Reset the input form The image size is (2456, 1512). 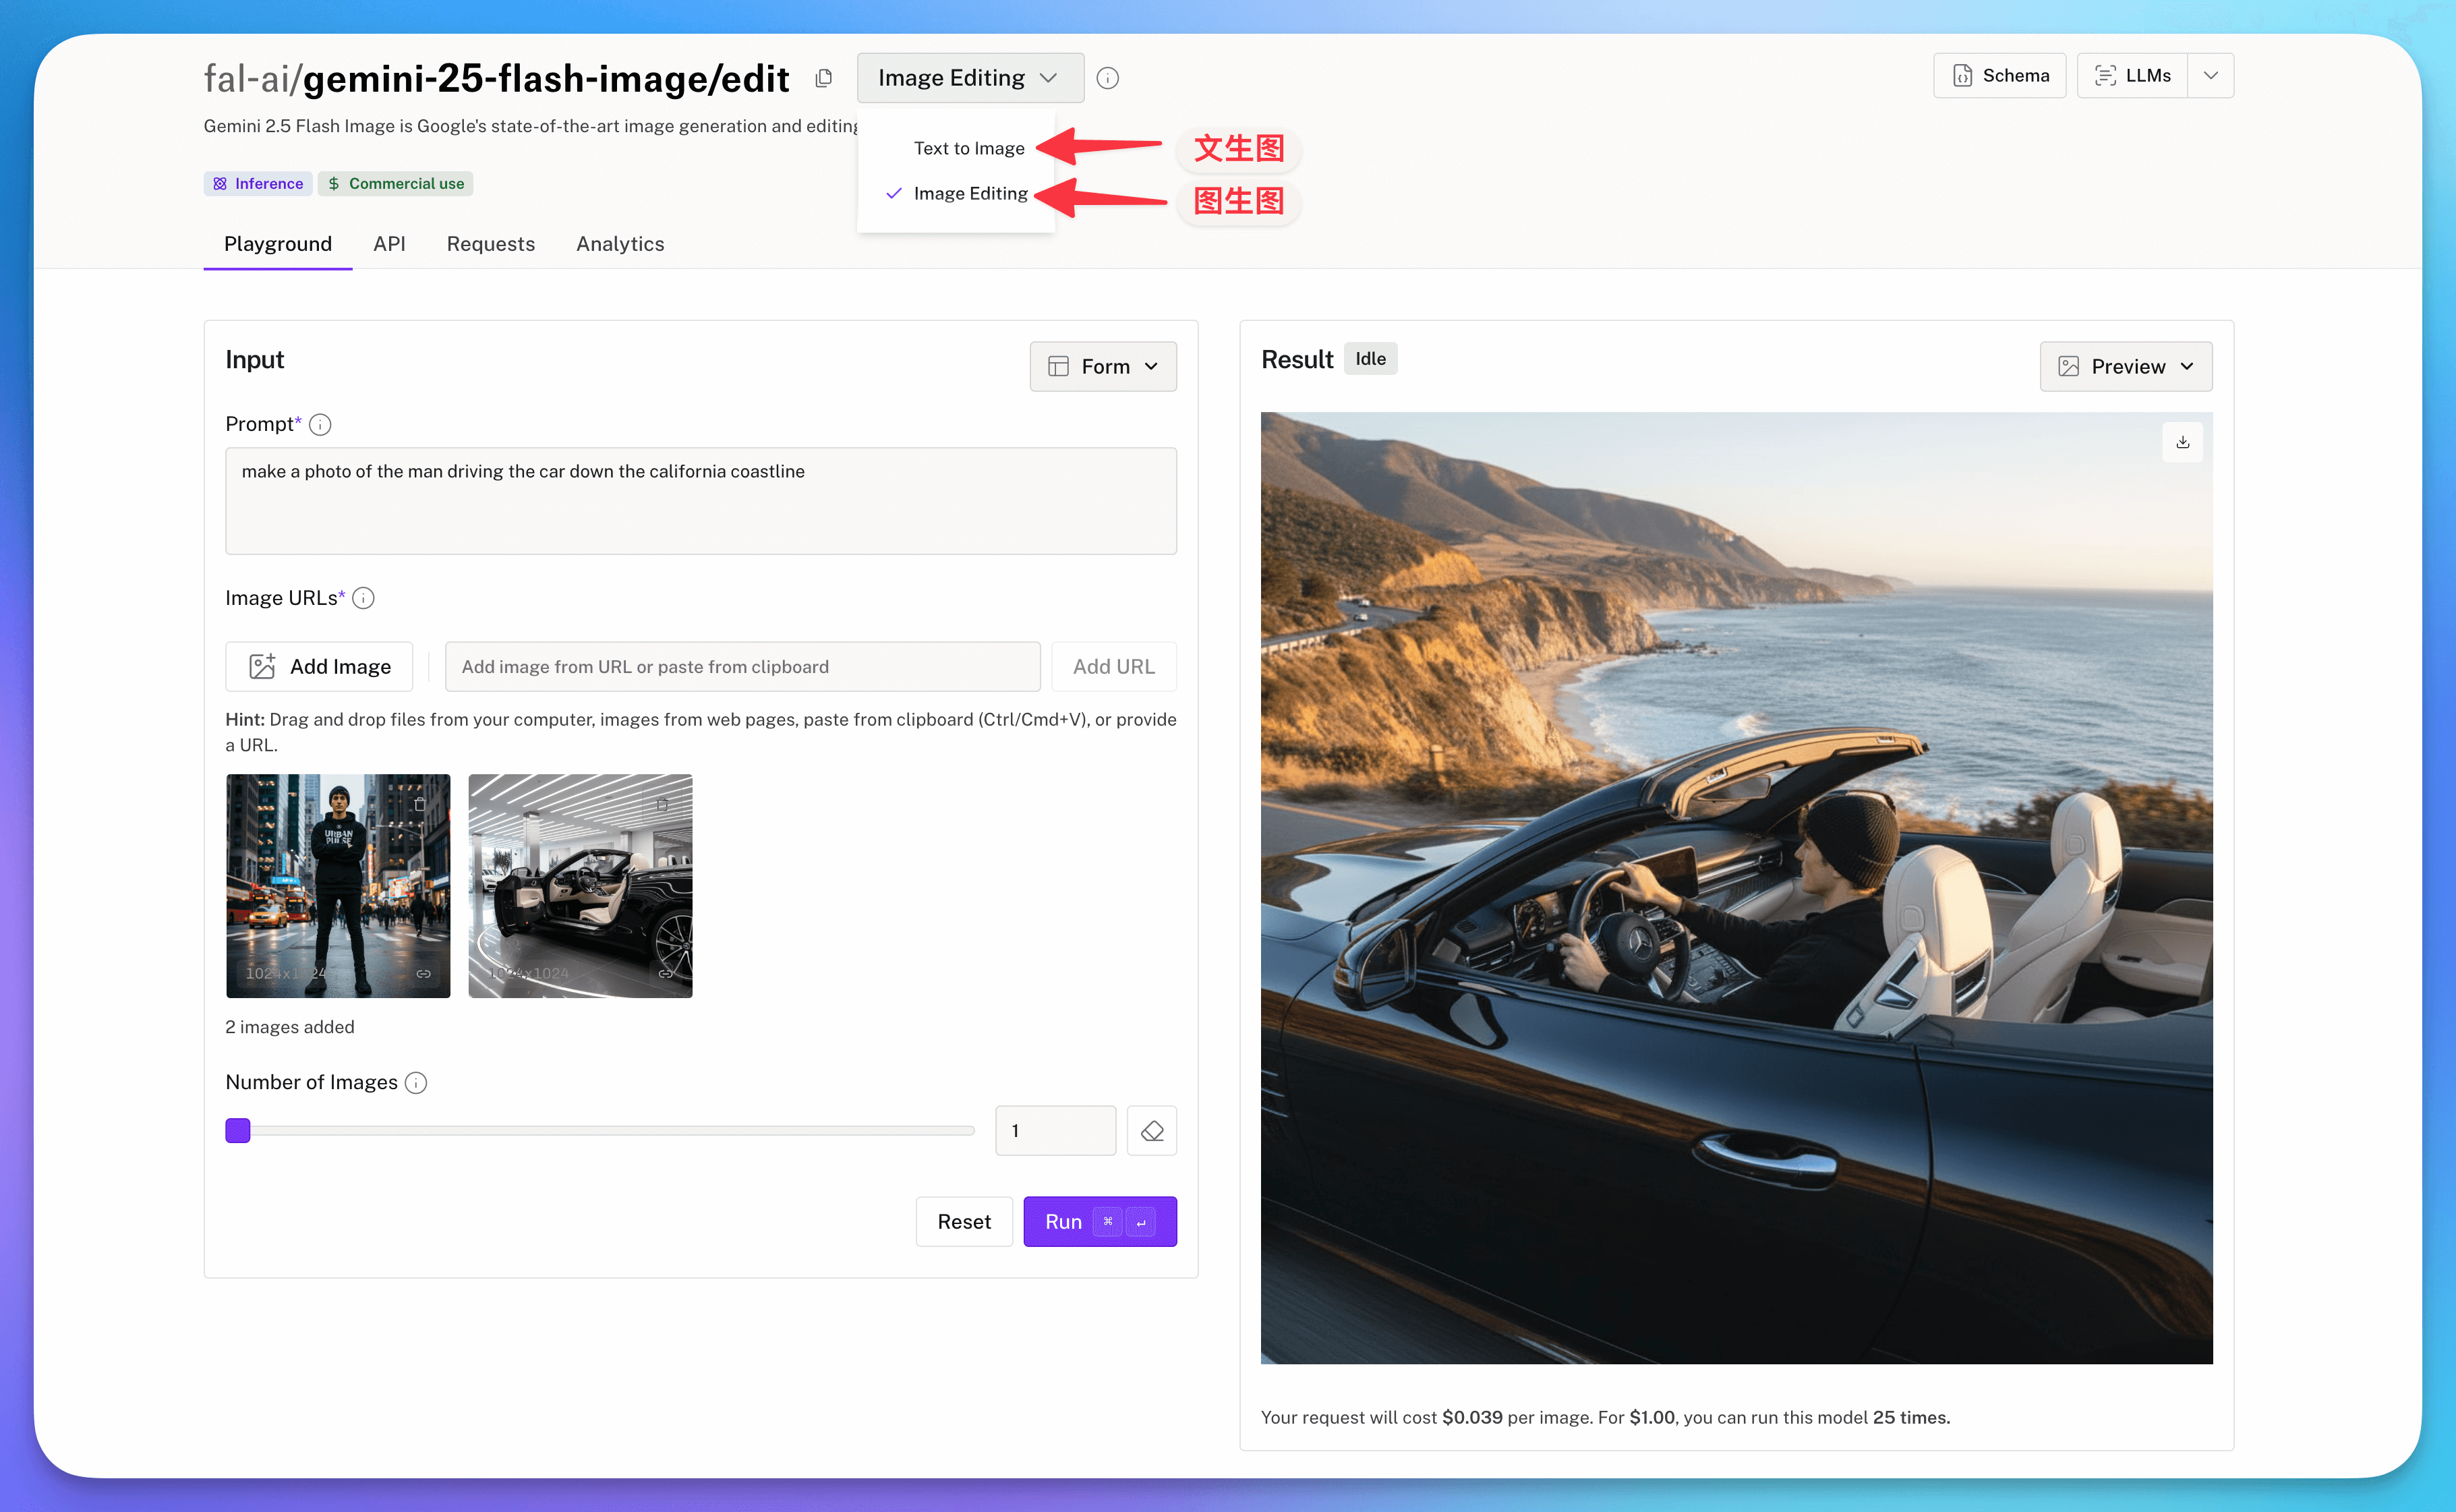pos(963,1221)
